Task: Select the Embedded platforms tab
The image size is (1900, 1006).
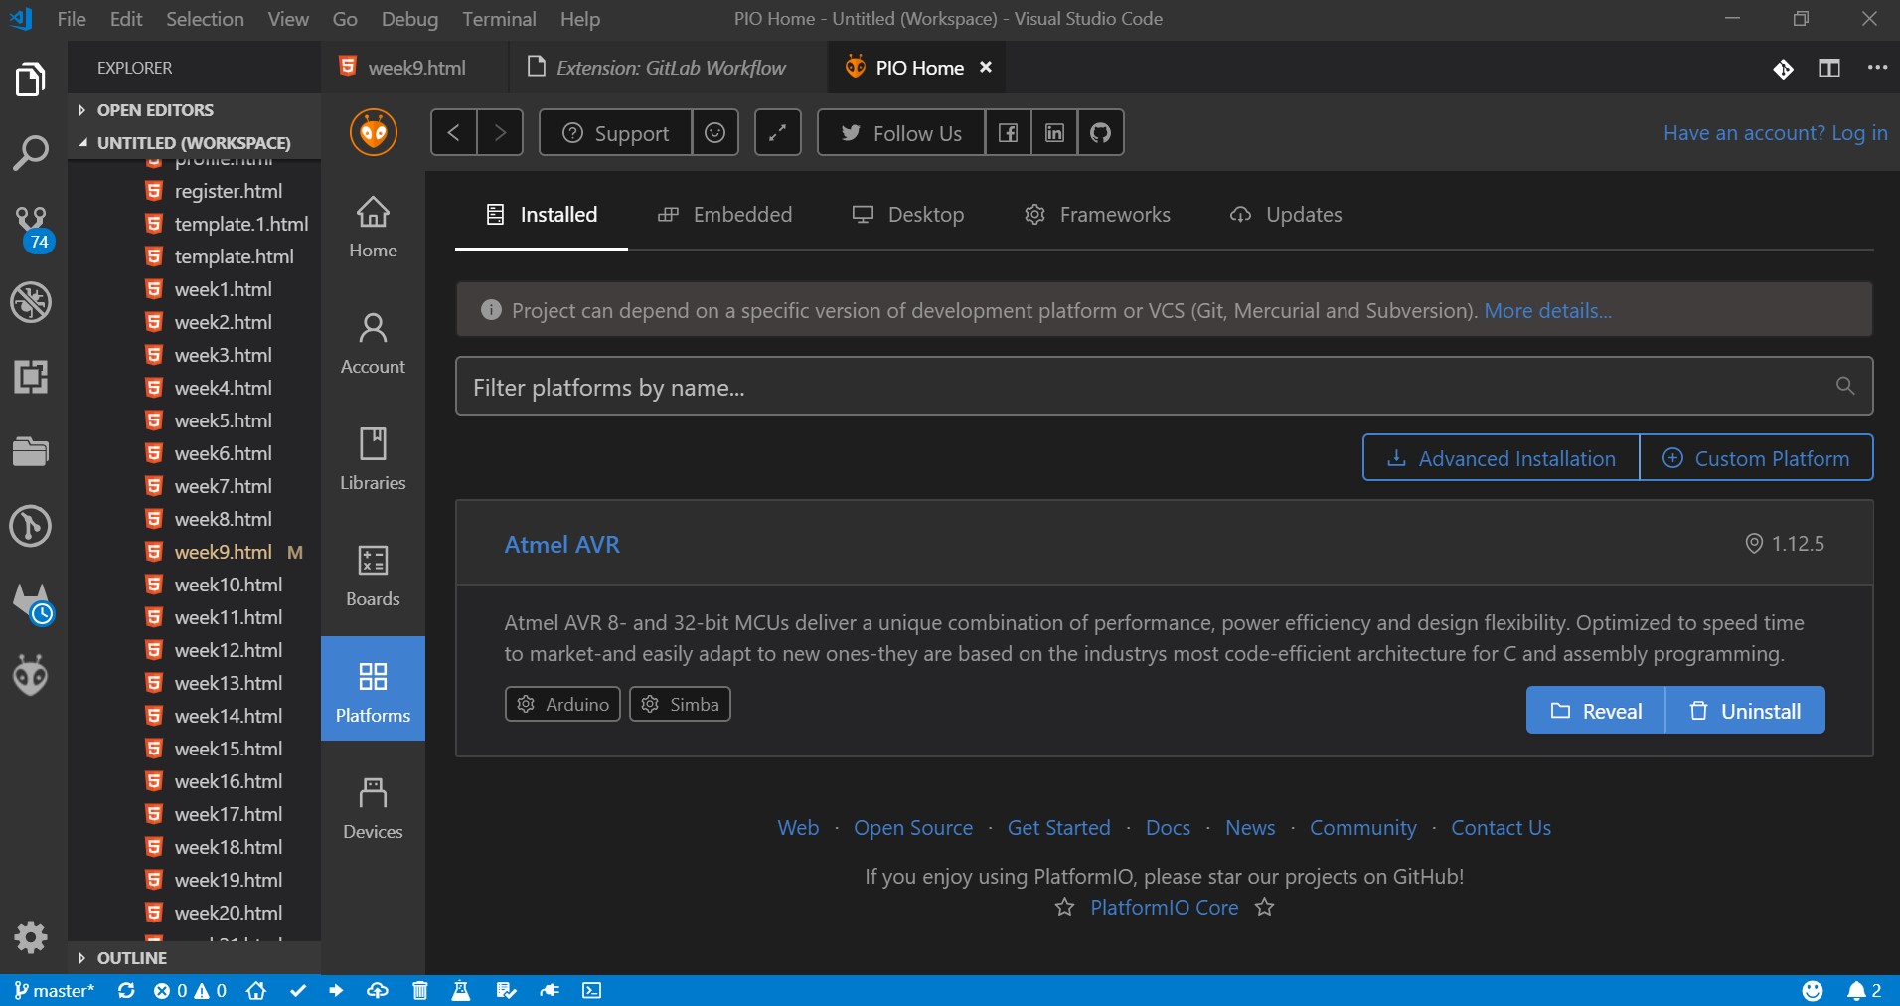Action: coord(725,215)
